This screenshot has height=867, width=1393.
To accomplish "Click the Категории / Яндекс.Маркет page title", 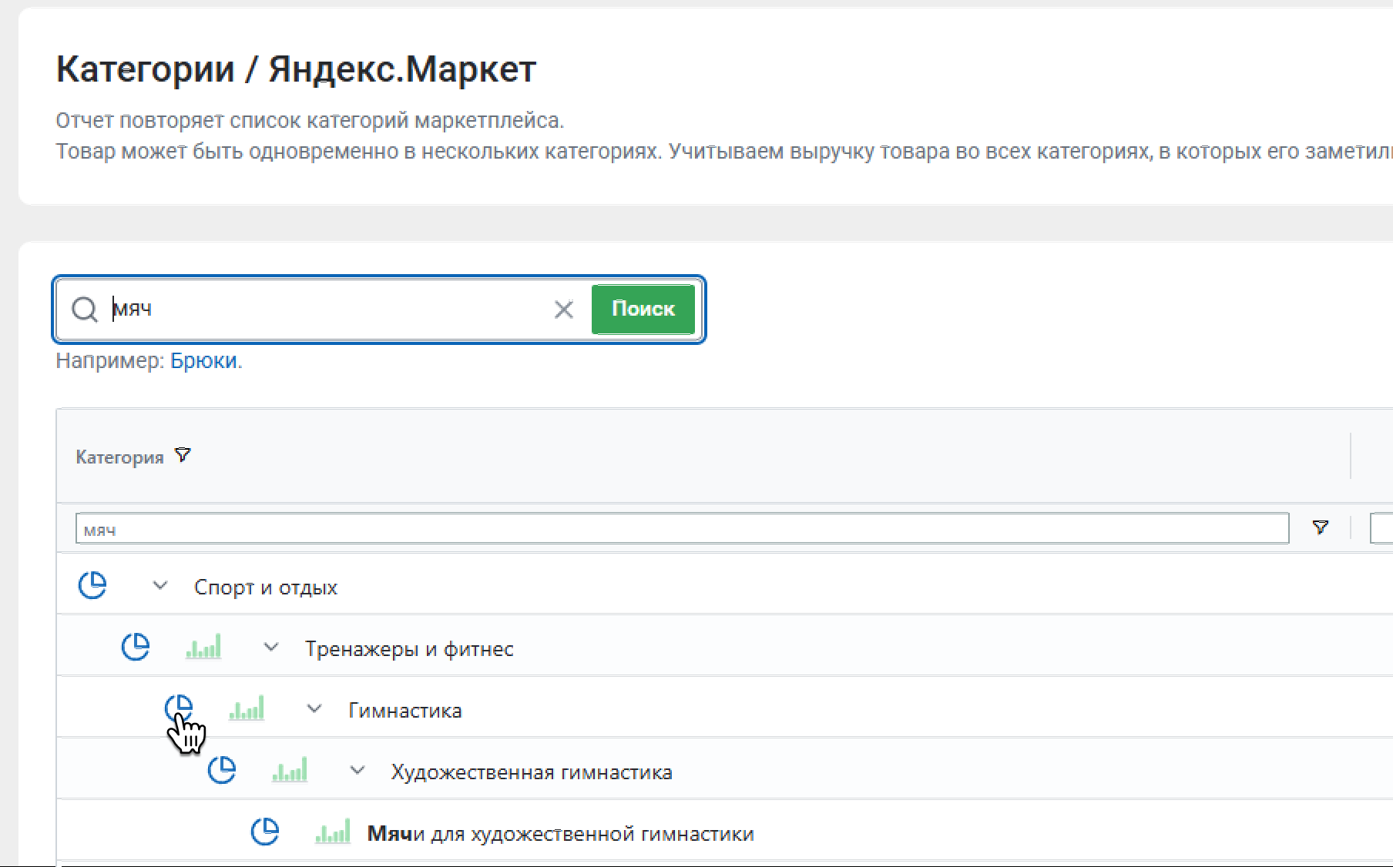I will click(296, 69).
